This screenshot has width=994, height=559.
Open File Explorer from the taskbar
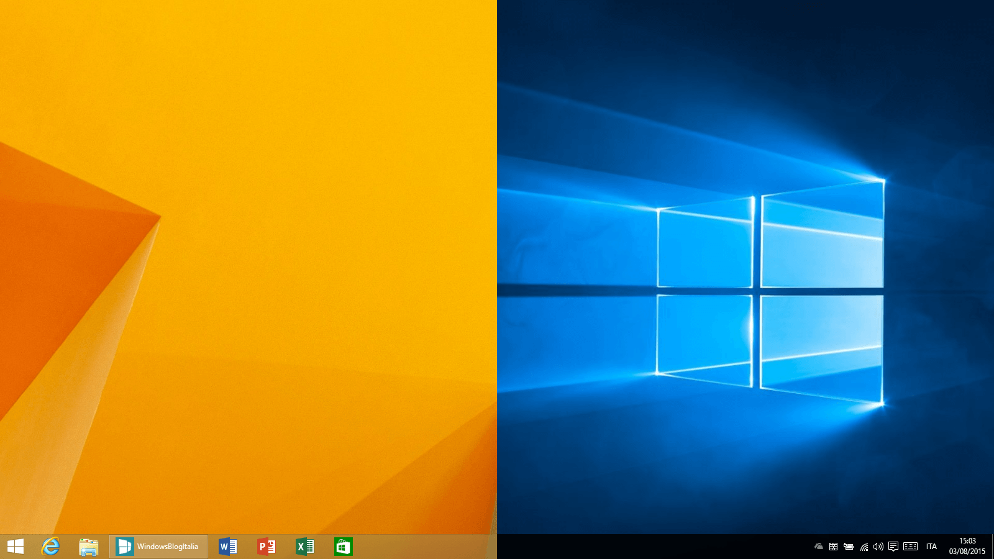89,547
